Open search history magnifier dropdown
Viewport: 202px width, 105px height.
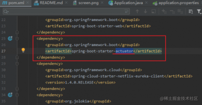[6, 12]
